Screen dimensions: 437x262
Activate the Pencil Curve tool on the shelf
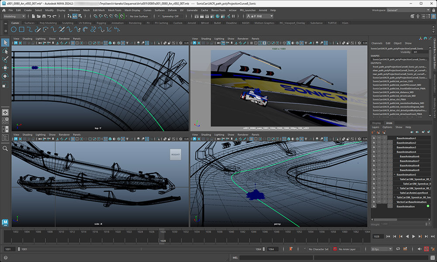pyautogui.click(x=37, y=29)
